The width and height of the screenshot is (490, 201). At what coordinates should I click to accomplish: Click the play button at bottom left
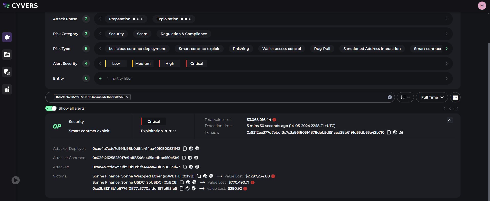(x=16, y=180)
